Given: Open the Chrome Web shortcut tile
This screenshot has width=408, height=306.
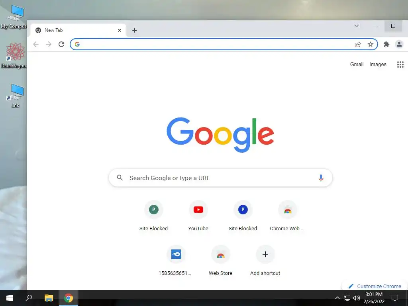Looking at the screenshot, I should [287, 216].
